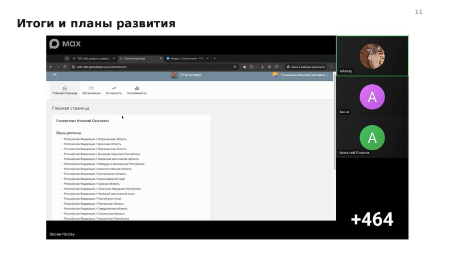Open the hamburger menu in Статистика header

(55, 75)
